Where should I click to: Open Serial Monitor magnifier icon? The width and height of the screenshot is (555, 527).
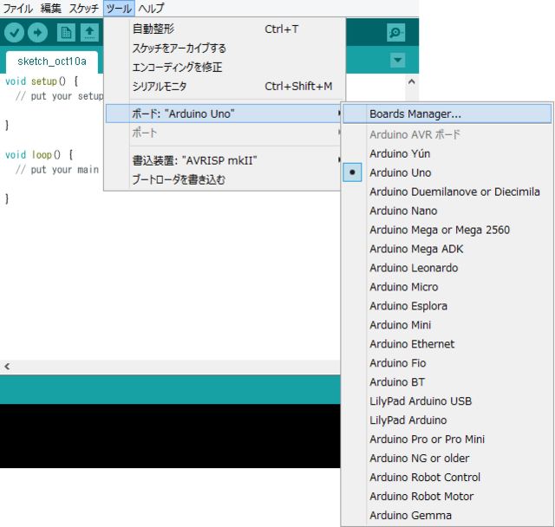tap(395, 33)
